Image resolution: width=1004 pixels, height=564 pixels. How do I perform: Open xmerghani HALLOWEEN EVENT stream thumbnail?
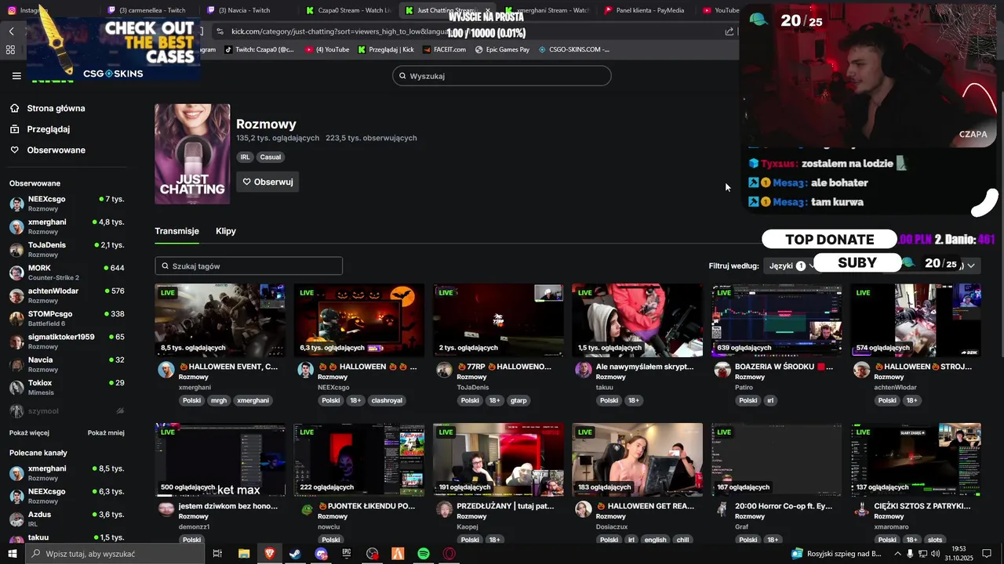point(220,320)
